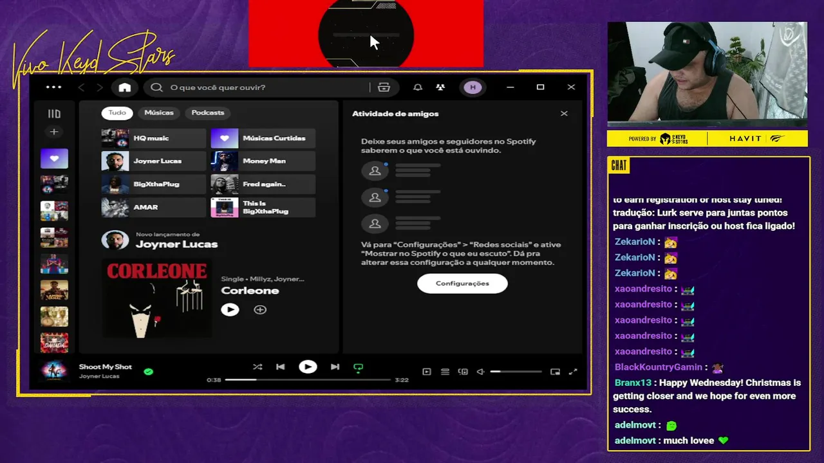Open the queue icon
This screenshot has width=824, height=463.
[445, 372]
